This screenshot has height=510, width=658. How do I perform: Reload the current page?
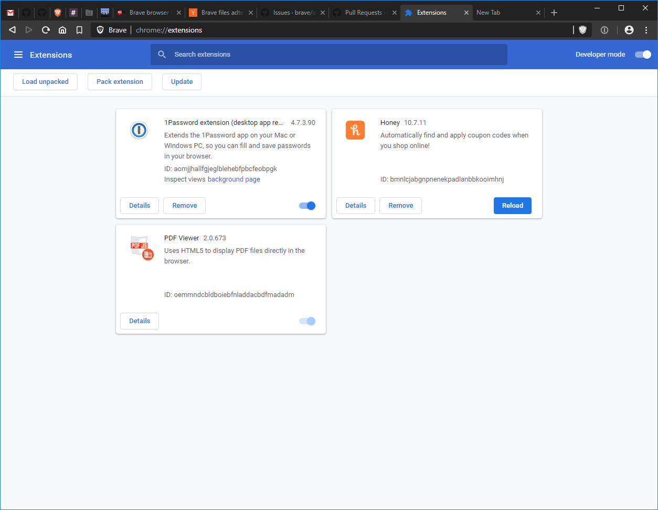click(46, 30)
